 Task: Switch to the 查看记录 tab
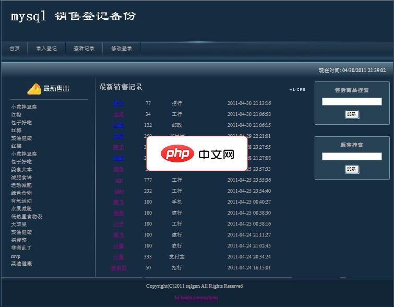point(84,48)
